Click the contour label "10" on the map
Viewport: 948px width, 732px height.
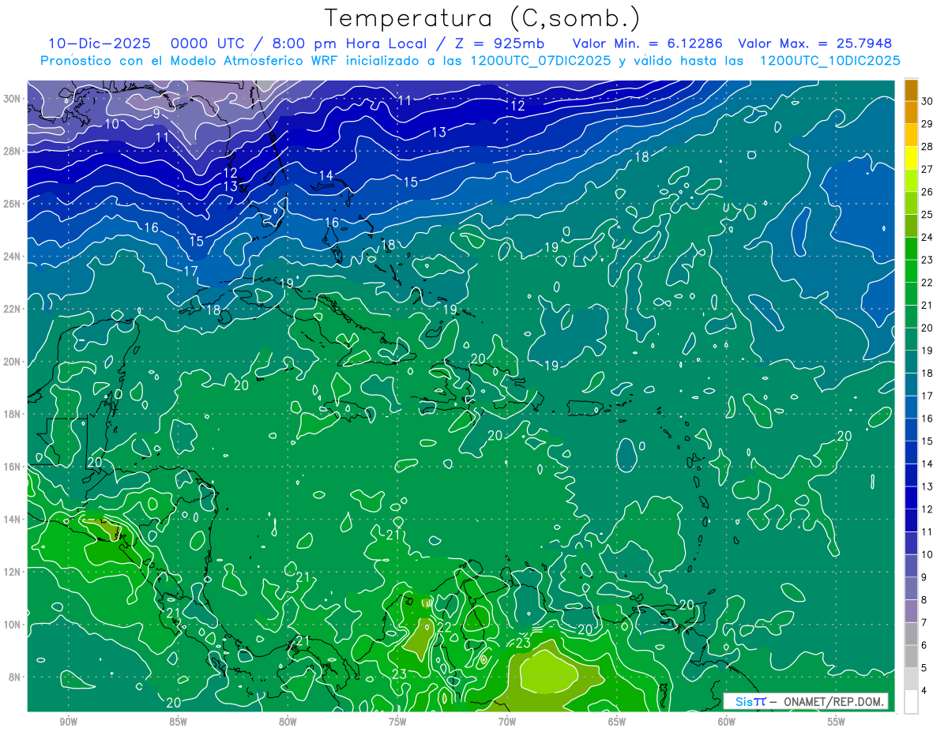click(x=112, y=124)
